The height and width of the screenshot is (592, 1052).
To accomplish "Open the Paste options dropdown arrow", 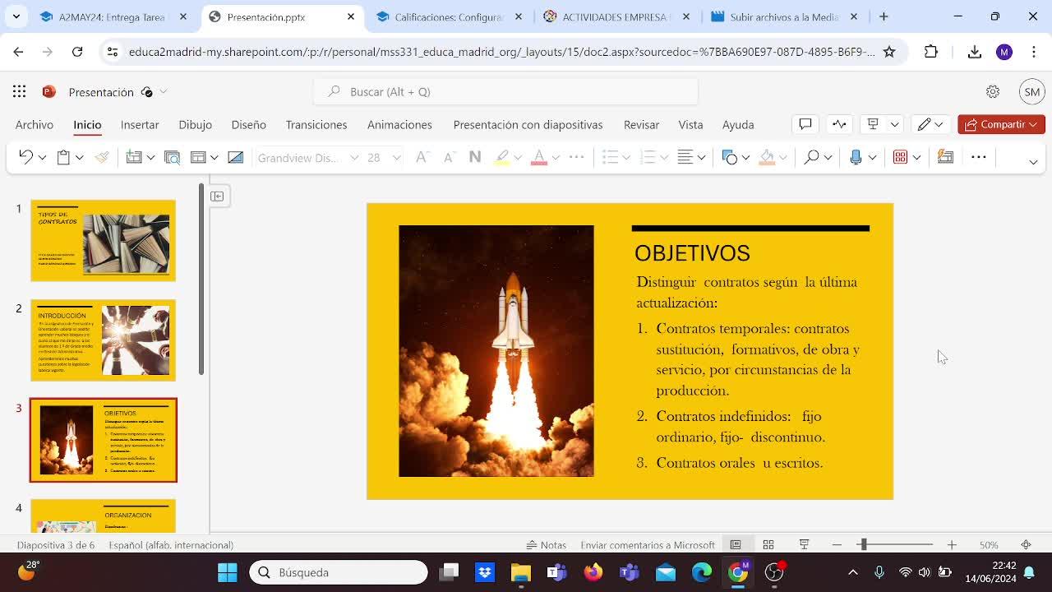I will pyautogui.click(x=79, y=157).
